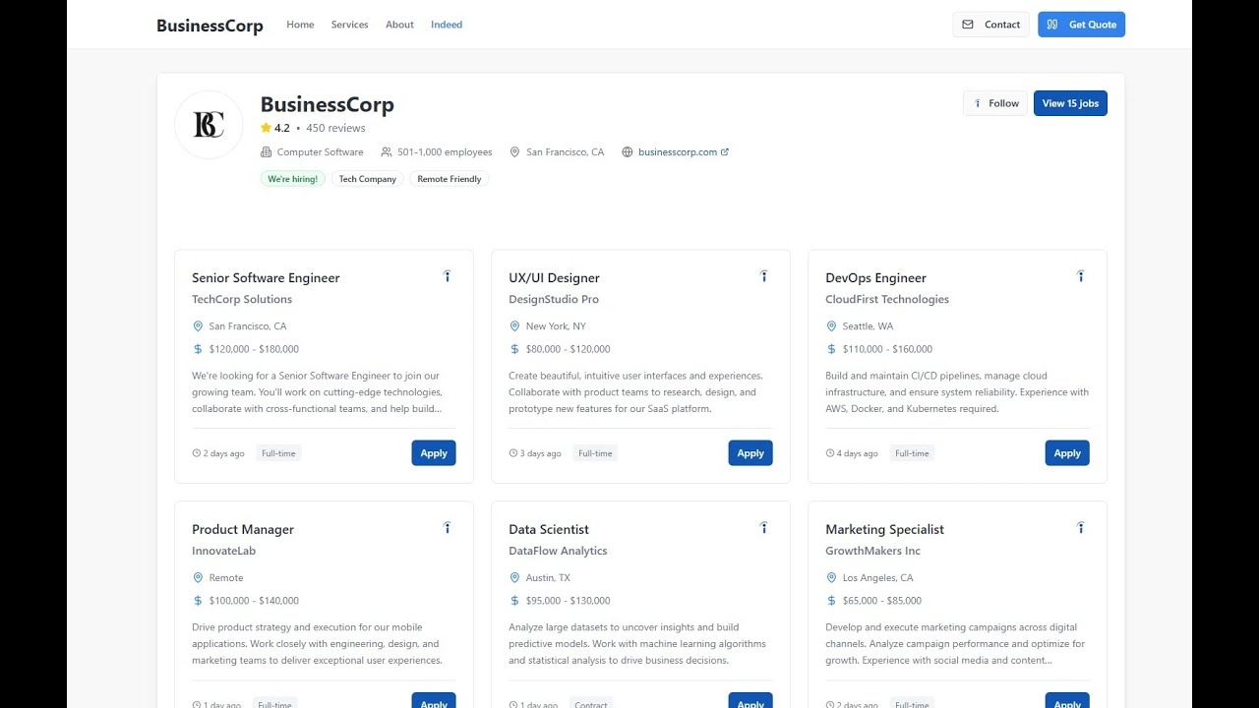Viewport: 1259px width, 708px height.
Task: Click the info icon on UX/UI Designer card
Action: click(x=763, y=276)
